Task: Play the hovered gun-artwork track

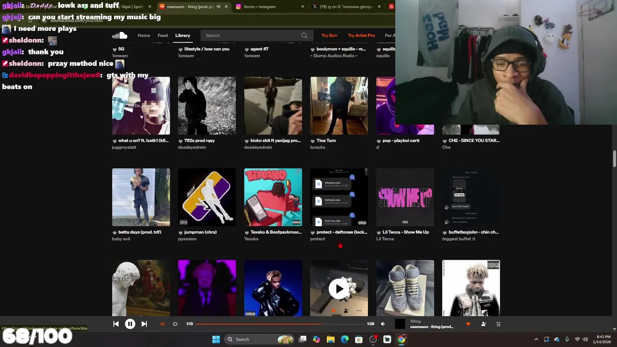Action: [x=339, y=289]
